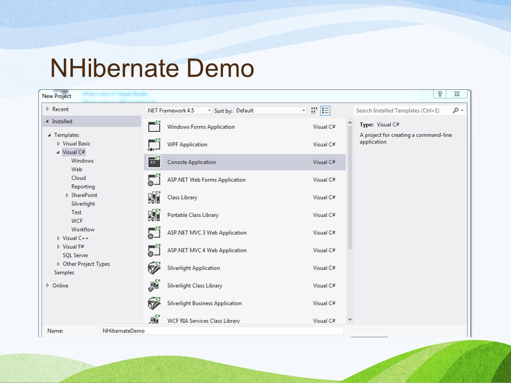Open the .NET Framework 4.5 dropdown
511x383 pixels.
point(179,111)
